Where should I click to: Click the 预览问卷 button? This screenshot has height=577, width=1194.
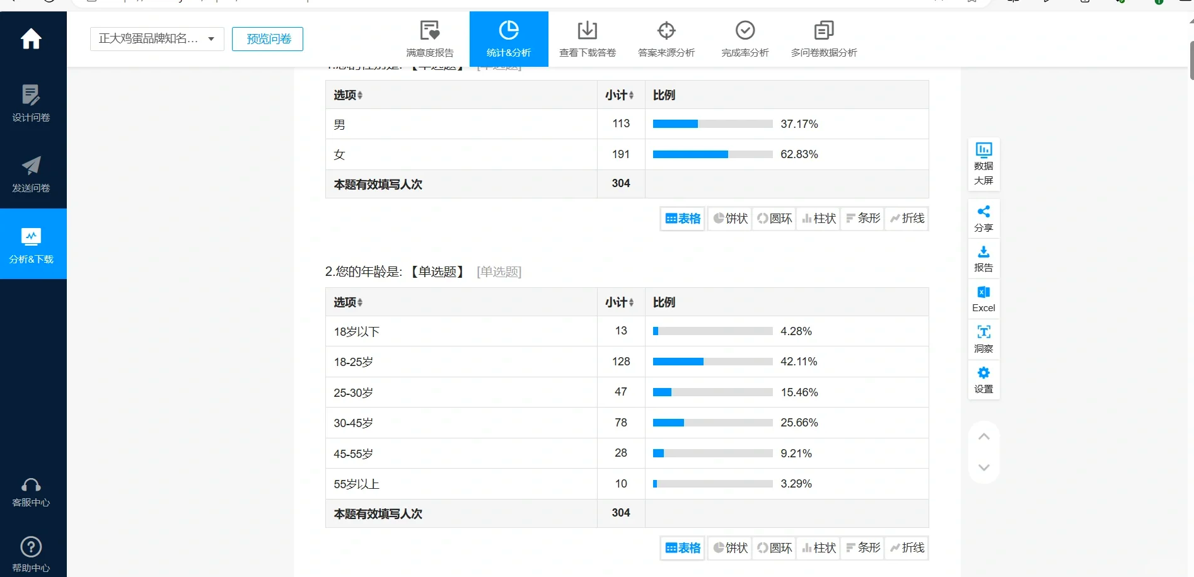267,38
